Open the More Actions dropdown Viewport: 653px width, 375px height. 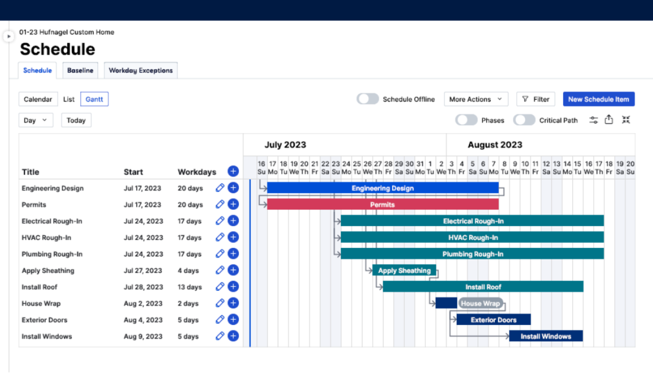476,99
